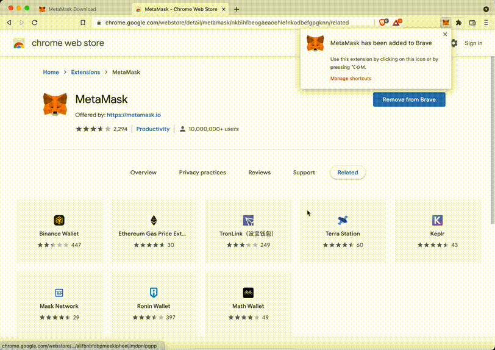Open the web store settings gear

454,43
